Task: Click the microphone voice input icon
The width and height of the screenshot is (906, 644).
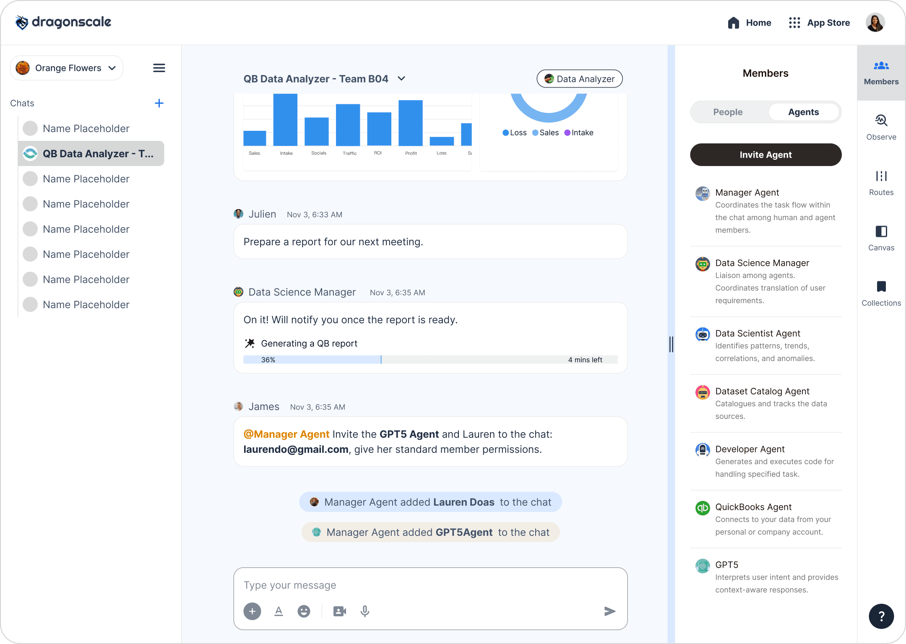Action: click(365, 611)
